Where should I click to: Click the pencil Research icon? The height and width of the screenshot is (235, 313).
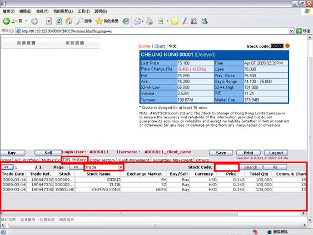click(x=185, y=21)
